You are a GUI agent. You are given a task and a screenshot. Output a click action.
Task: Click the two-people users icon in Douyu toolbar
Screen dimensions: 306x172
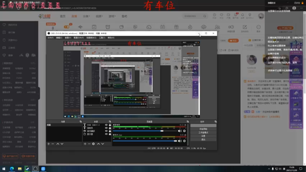217,27
